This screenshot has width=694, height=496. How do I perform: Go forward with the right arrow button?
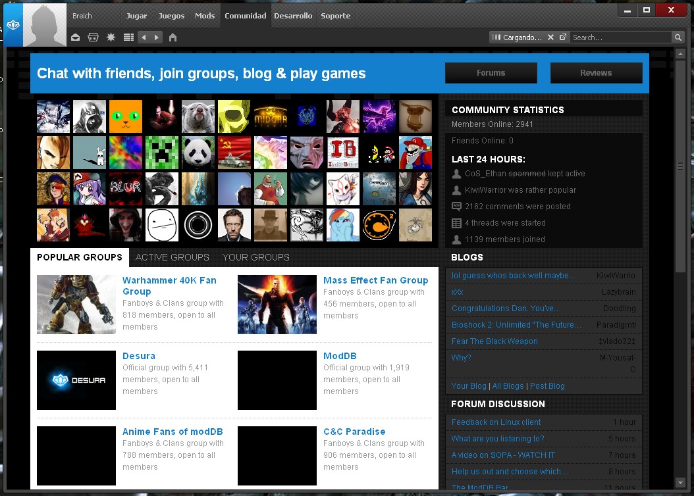[x=156, y=37]
